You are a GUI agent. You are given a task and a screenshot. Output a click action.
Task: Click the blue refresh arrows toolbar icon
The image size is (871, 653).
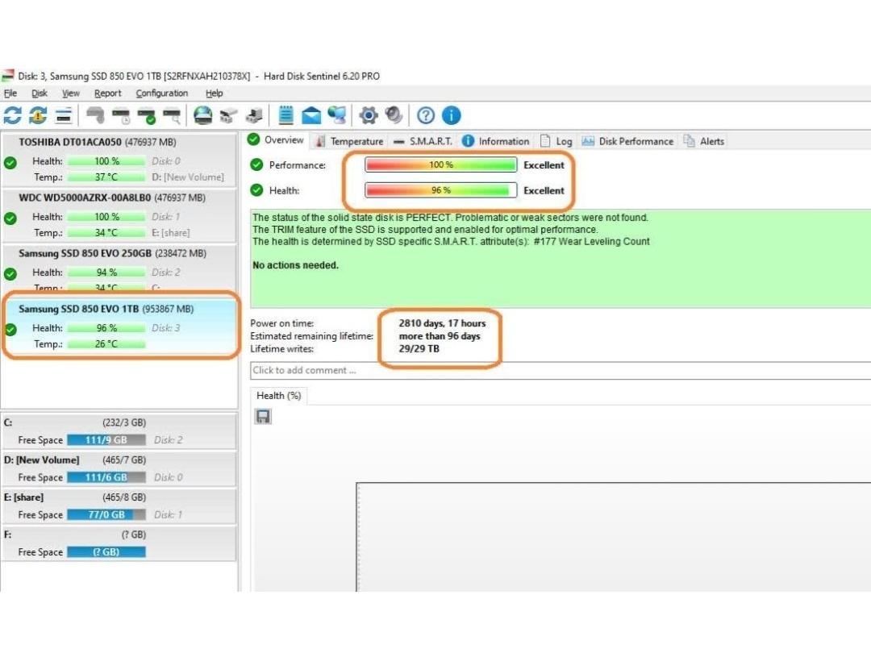pos(13,115)
